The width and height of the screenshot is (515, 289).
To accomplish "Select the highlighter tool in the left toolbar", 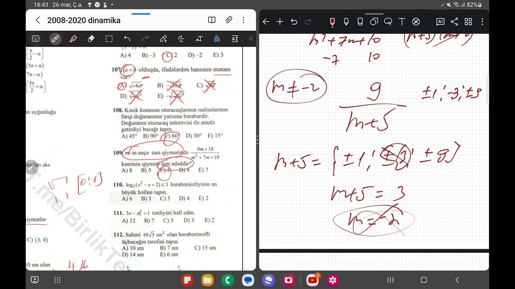I will [73, 39].
